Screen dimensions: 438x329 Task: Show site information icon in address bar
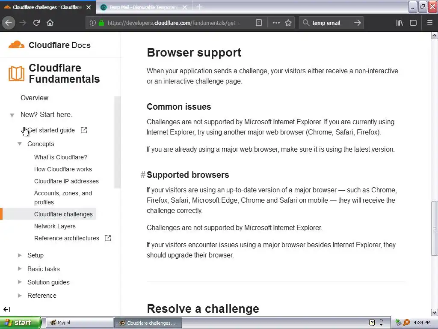coord(93,23)
